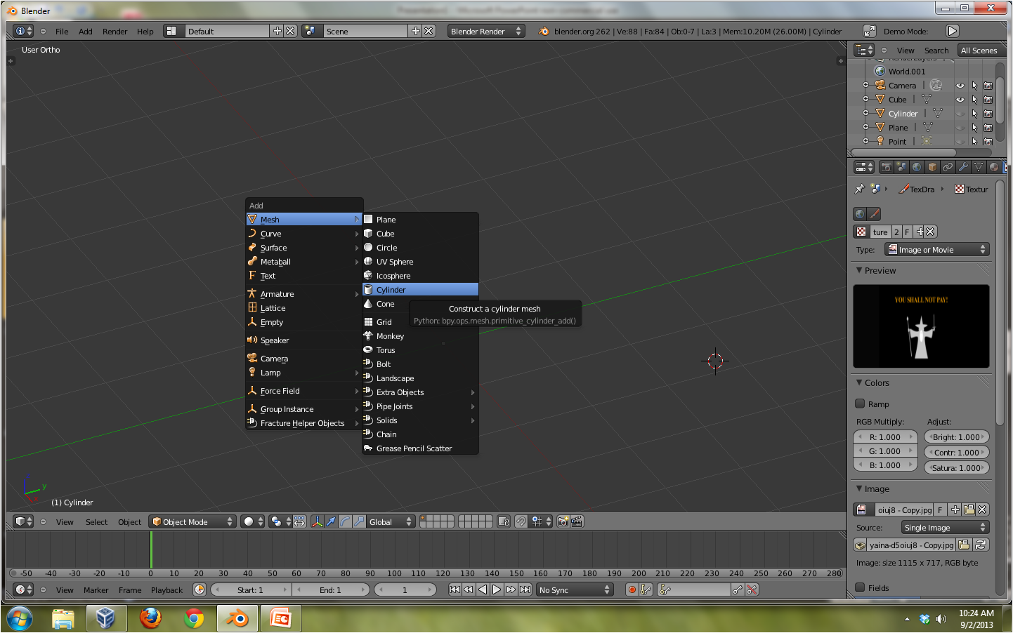Click the OpenGL render animation clapper icon
Viewport: 1013px width, 633px height.
[x=577, y=521]
